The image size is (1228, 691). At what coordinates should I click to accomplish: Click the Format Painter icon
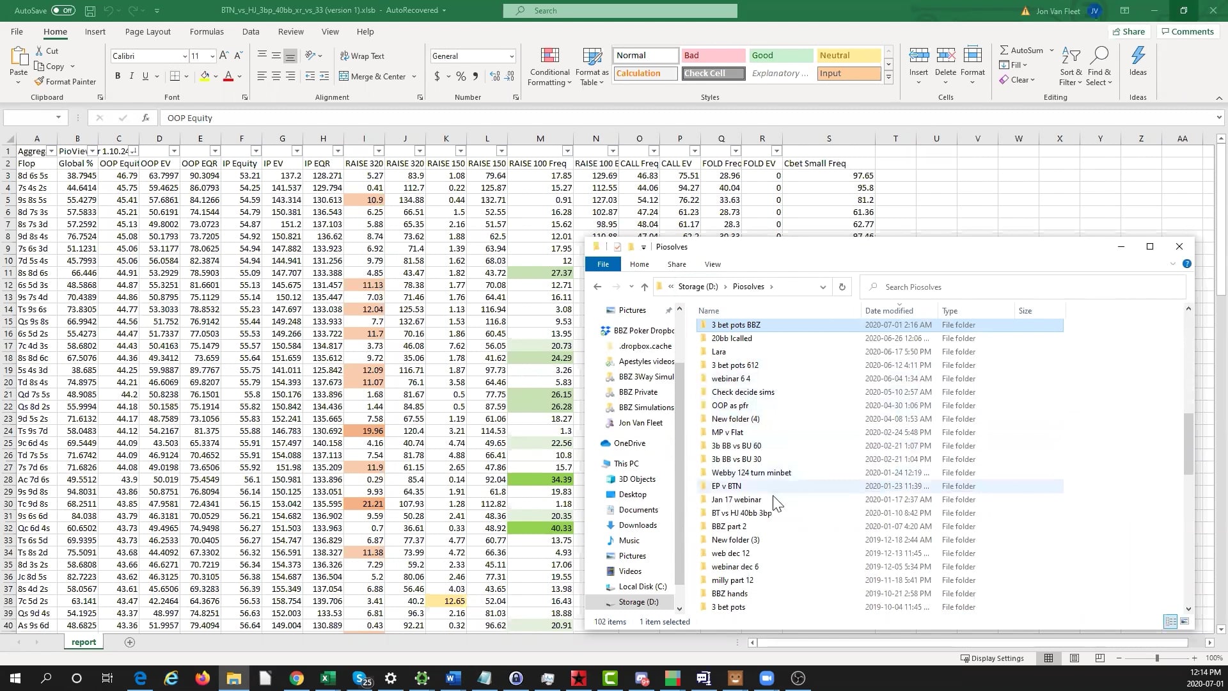pos(40,81)
